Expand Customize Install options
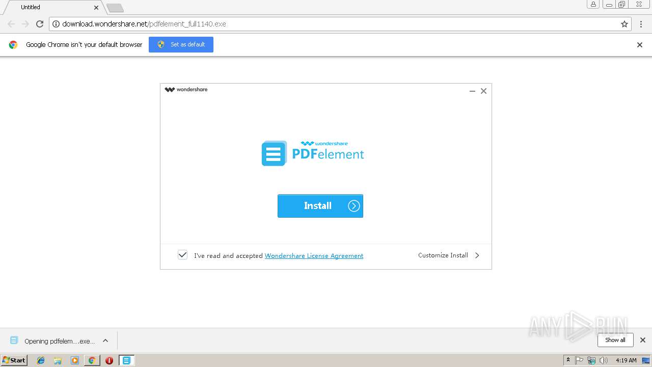Screen dimensions: 652x367 coord(448,255)
